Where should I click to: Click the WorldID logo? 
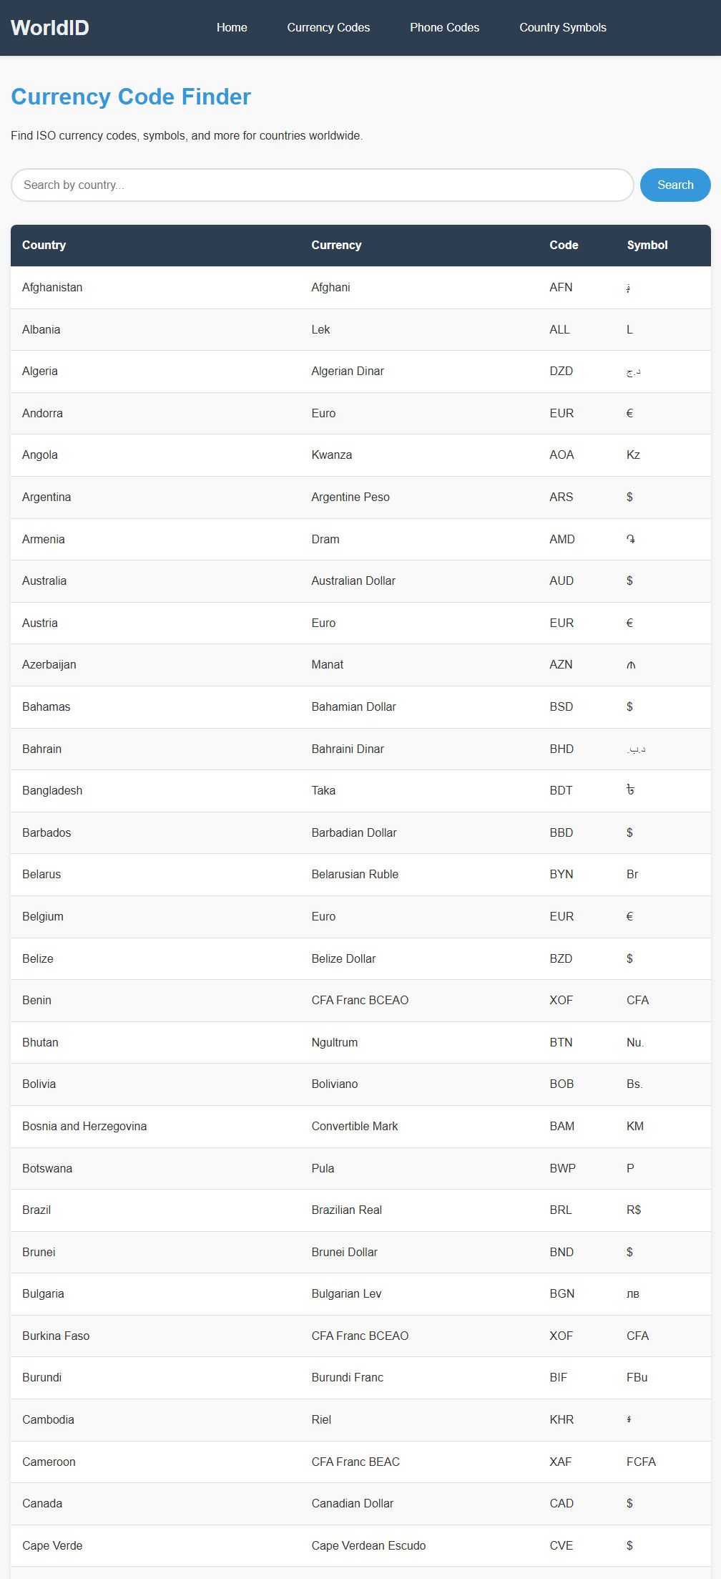(50, 28)
